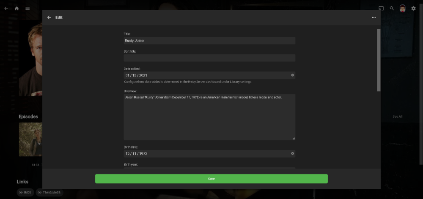
Task: Open the settings gear icon
Action: (414, 8)
